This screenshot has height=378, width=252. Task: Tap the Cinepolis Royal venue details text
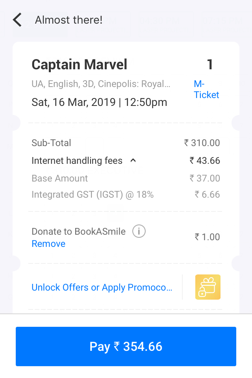101,84
